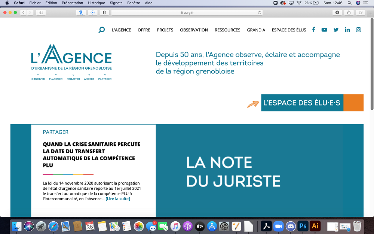Open Finder from the Dock
The height and width of the screenshot is (234, 374).
click(x=17, y=226)
